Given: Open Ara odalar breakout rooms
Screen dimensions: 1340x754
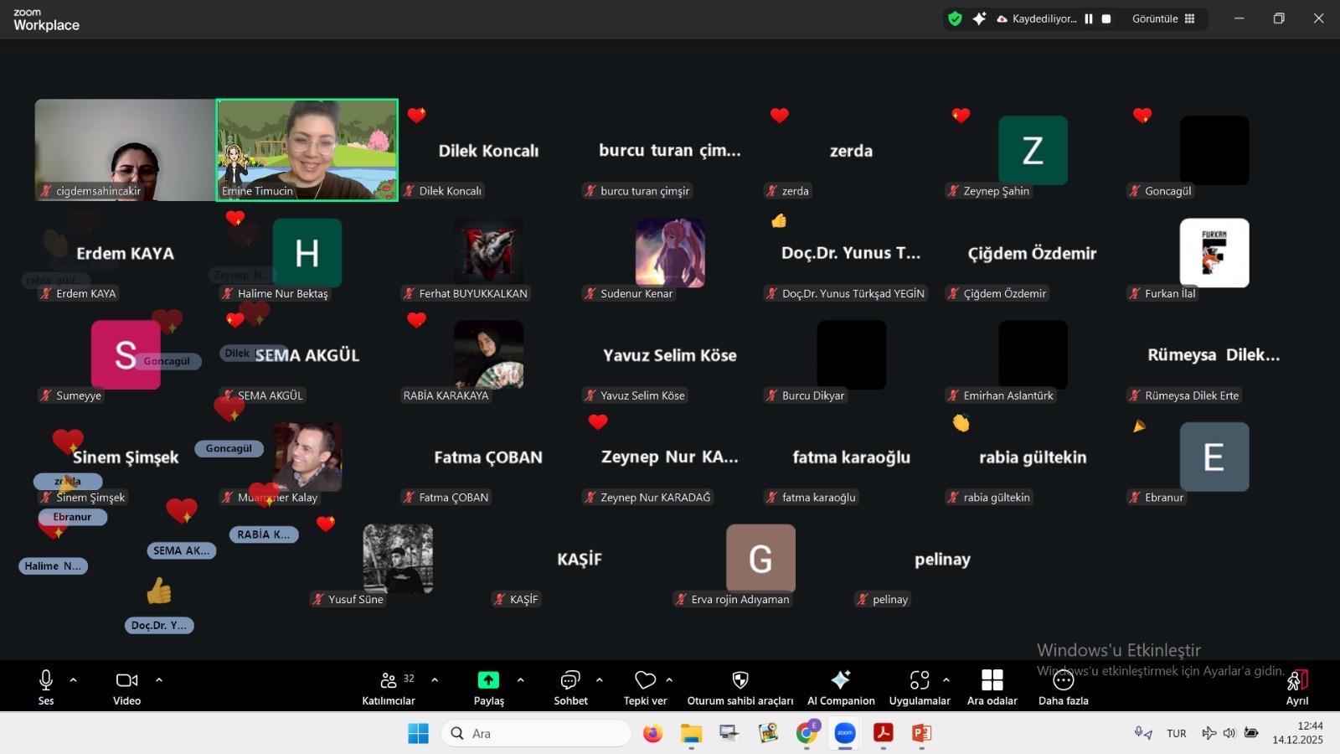Looking at the screenshot, I should [x=992, y=687].
